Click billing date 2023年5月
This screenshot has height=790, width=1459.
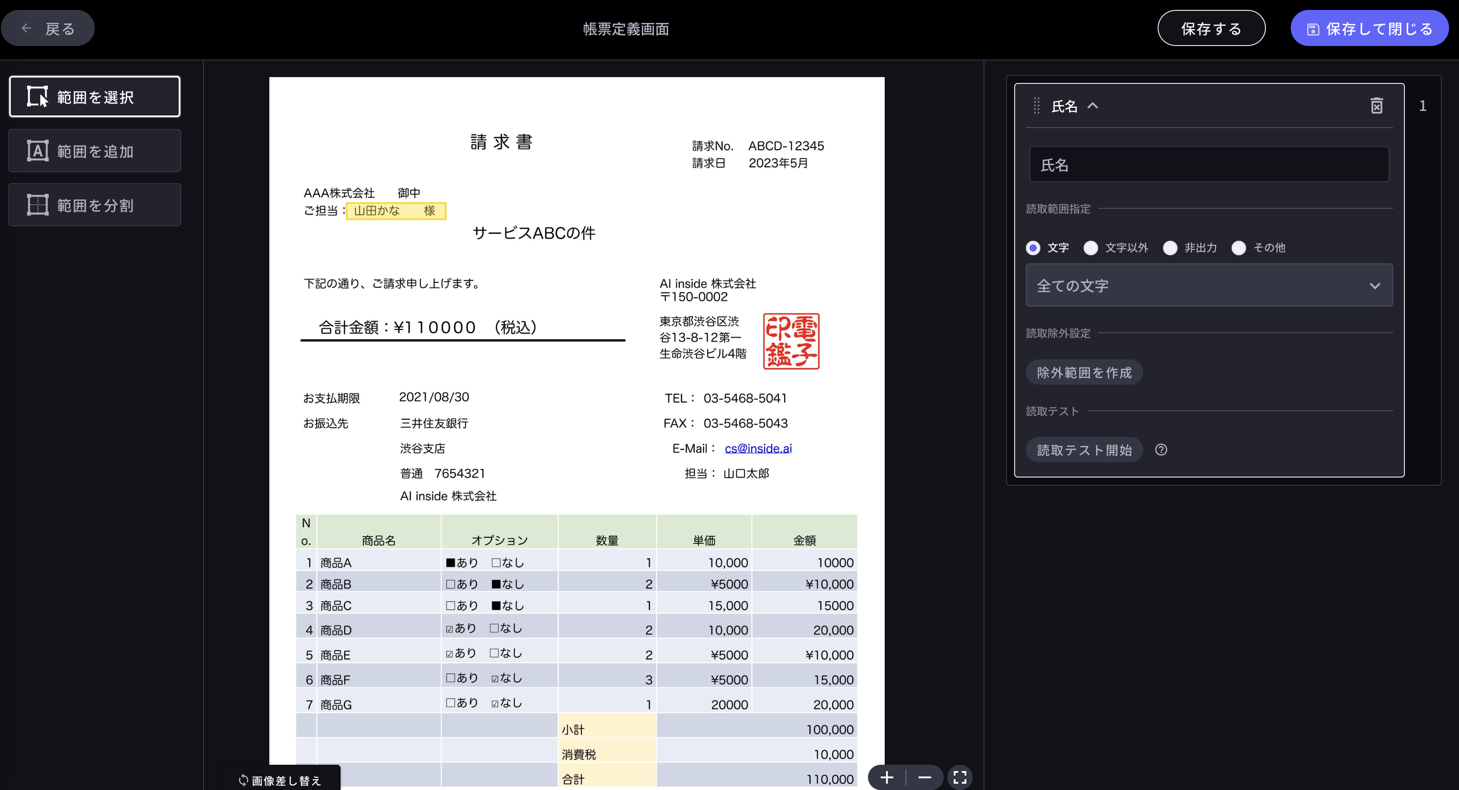tap(778, 163)
